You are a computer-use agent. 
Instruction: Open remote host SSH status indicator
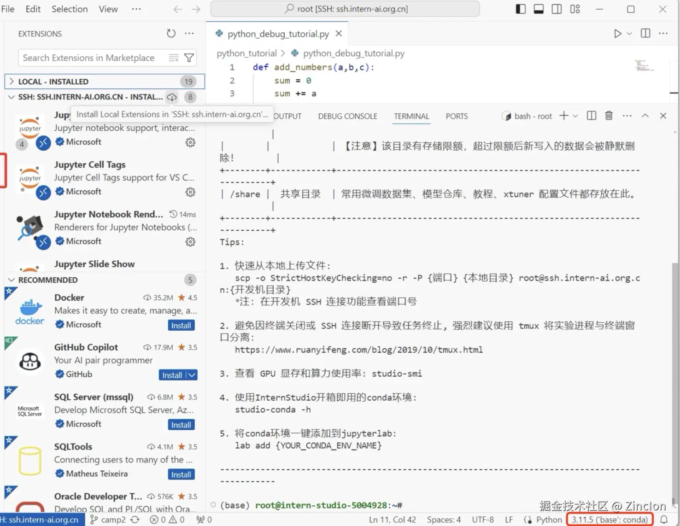coord(42,520)
